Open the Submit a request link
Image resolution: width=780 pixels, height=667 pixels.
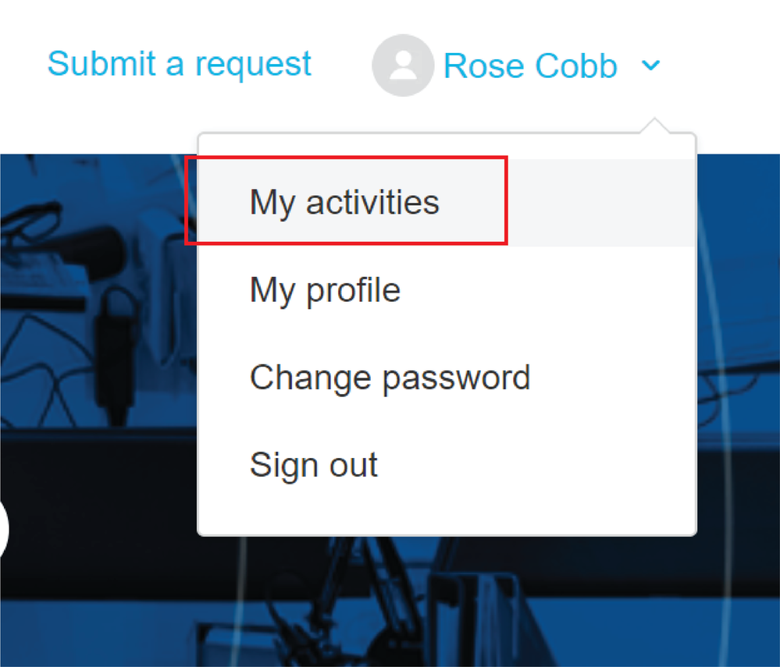coord(179,64)
